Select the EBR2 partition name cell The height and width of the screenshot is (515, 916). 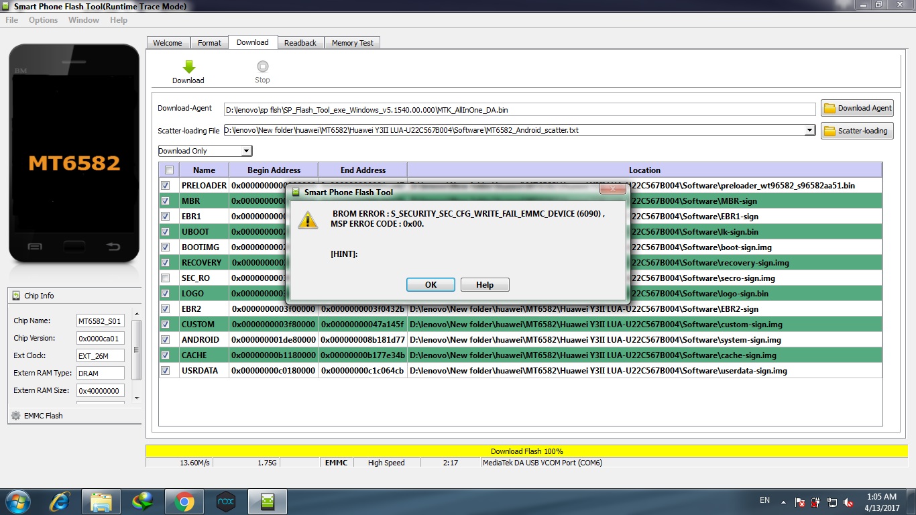[x=204, y=309]
